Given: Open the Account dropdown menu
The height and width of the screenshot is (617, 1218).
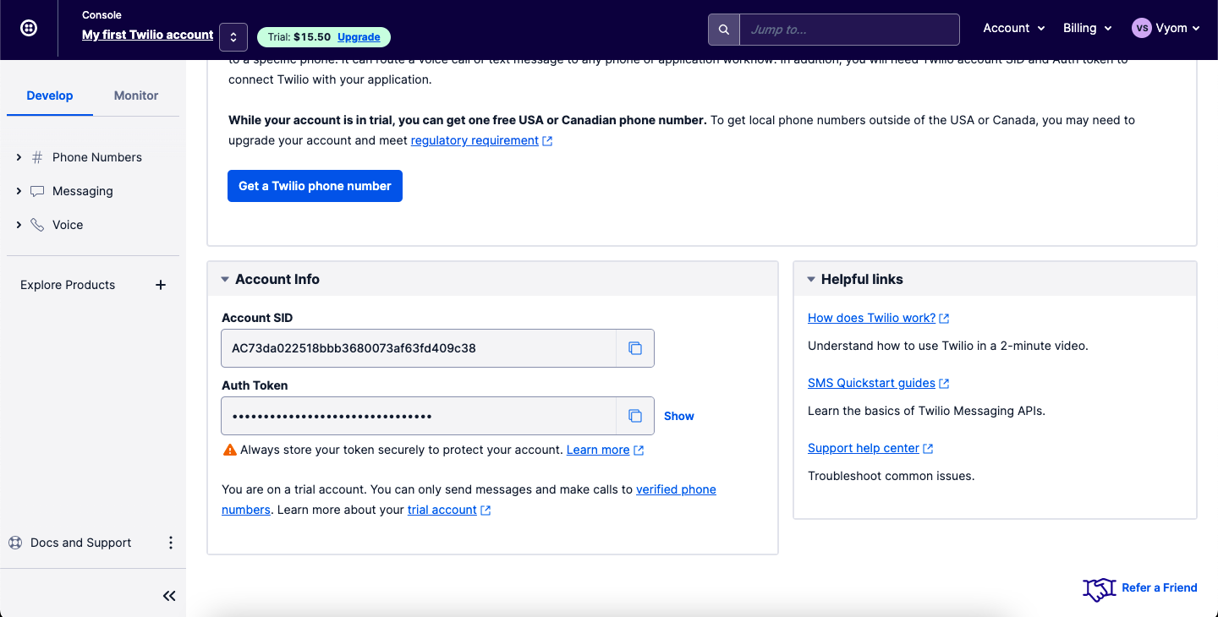Looking at the screenshot, I should [x=1014, y=28].
